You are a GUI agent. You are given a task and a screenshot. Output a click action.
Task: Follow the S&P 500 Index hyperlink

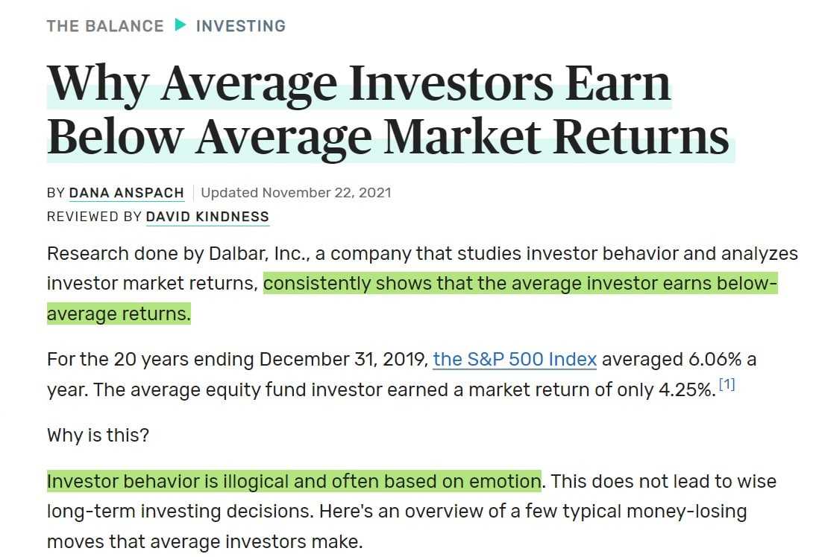pos(515,360)
